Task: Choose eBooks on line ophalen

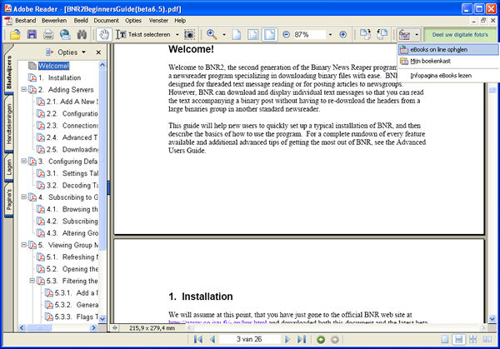Action: click(x=448, y=49)
